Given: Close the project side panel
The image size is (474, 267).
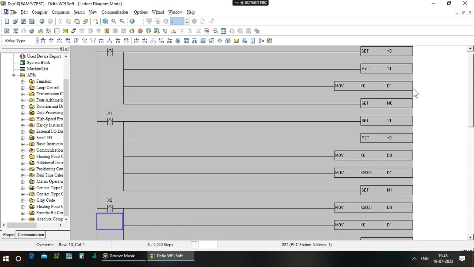Looking at the screenshot, I should point(66,49).
